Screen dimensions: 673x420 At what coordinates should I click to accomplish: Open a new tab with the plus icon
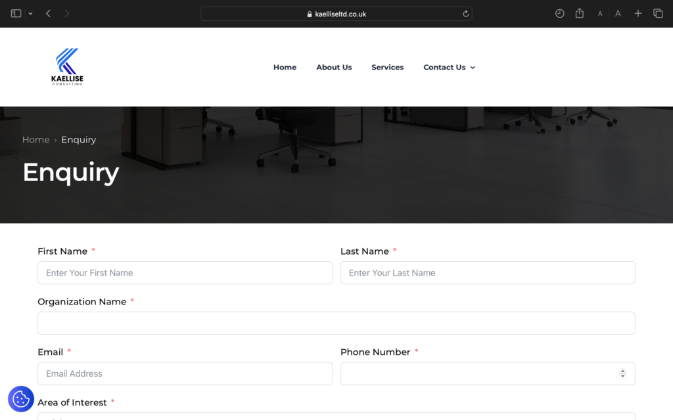point(638,13)
